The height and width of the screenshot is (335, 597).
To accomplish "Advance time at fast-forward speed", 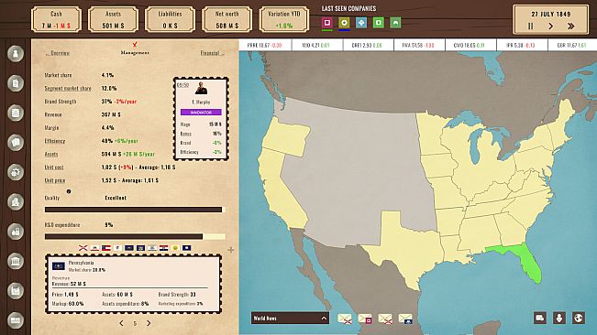I will point(570,27).
